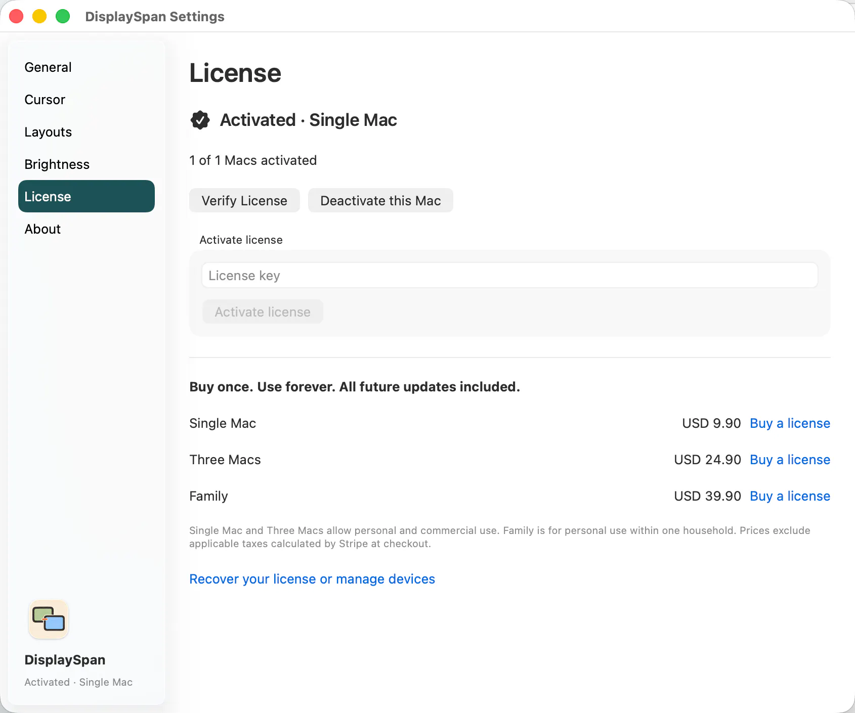The height and width of the screenshot is (713, 855).
Task: Click the "DisplaySpan Settings" window title
Action: (x=155, y=17)
